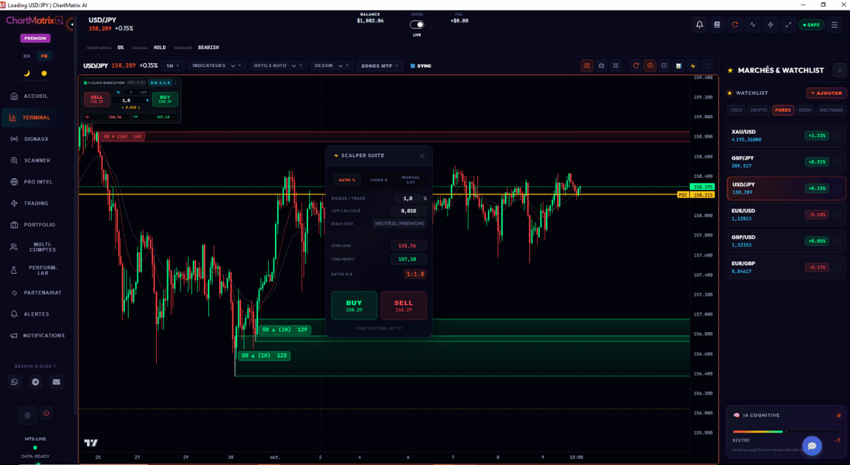Click the collapse arrows icon beside camera

(x=616, y=66)
